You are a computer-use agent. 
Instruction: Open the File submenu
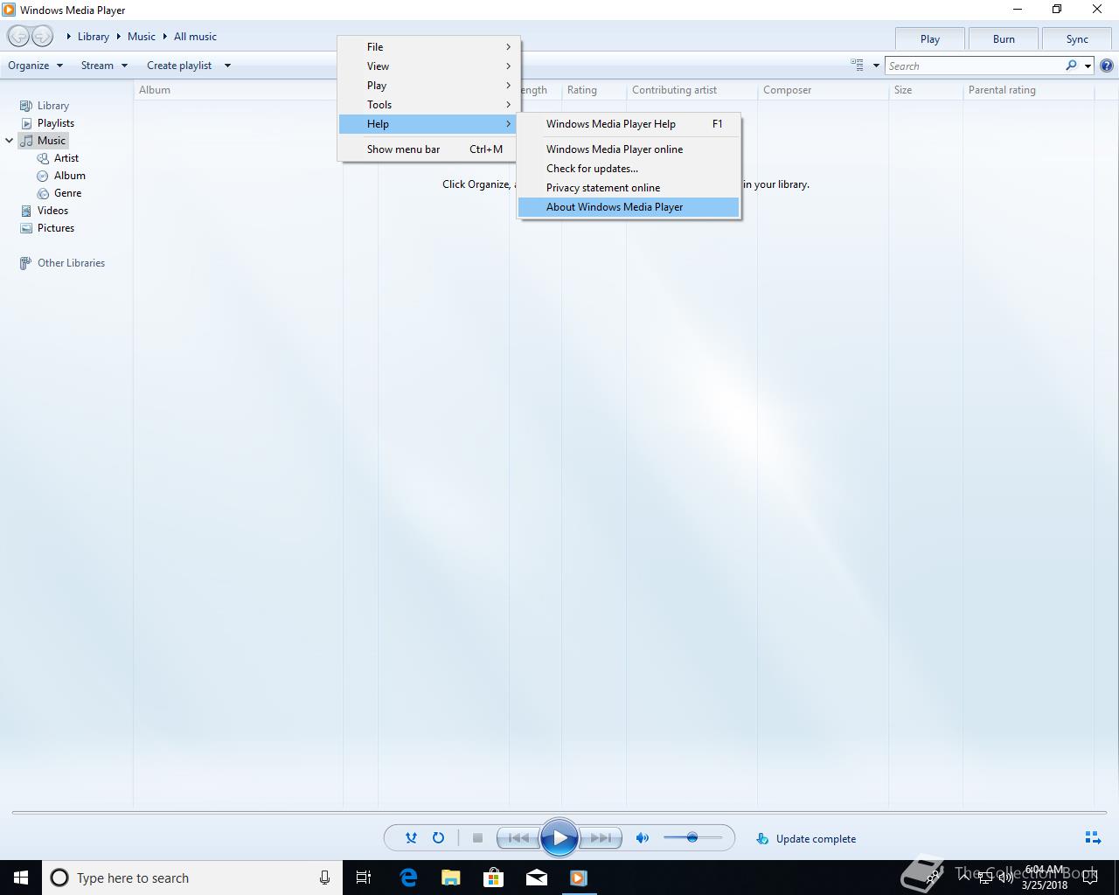429,47
